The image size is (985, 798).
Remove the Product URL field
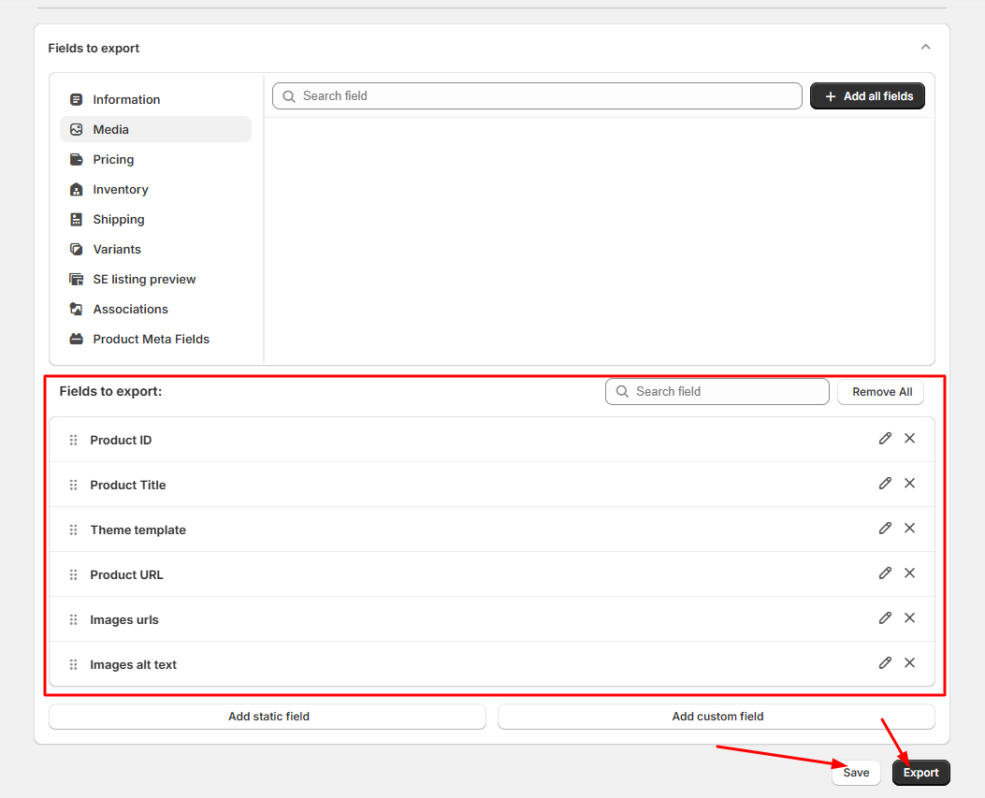tap(909, 573)
